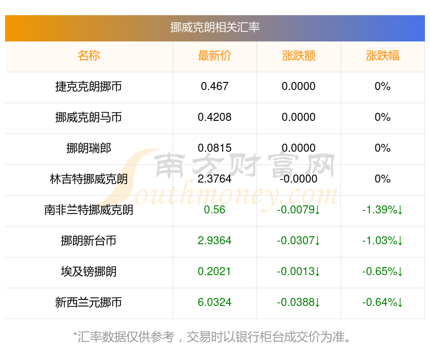Click the percentage -0.64%↓

point(382,302)
